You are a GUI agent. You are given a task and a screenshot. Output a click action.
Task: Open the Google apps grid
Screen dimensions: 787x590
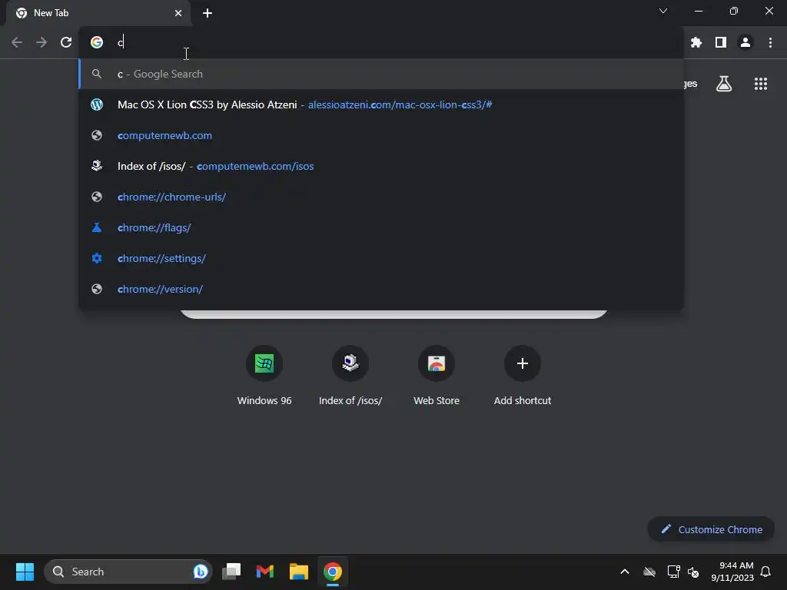click(x=761, y=84)
